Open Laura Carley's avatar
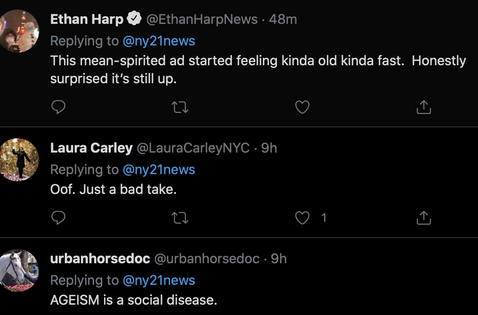Viewport: 478px width, 315px height. [19, 160]
